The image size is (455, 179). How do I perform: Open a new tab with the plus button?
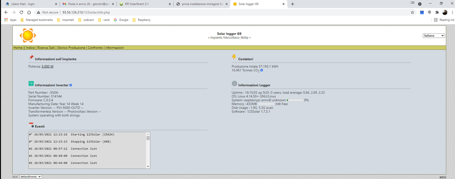coord(293,4)
